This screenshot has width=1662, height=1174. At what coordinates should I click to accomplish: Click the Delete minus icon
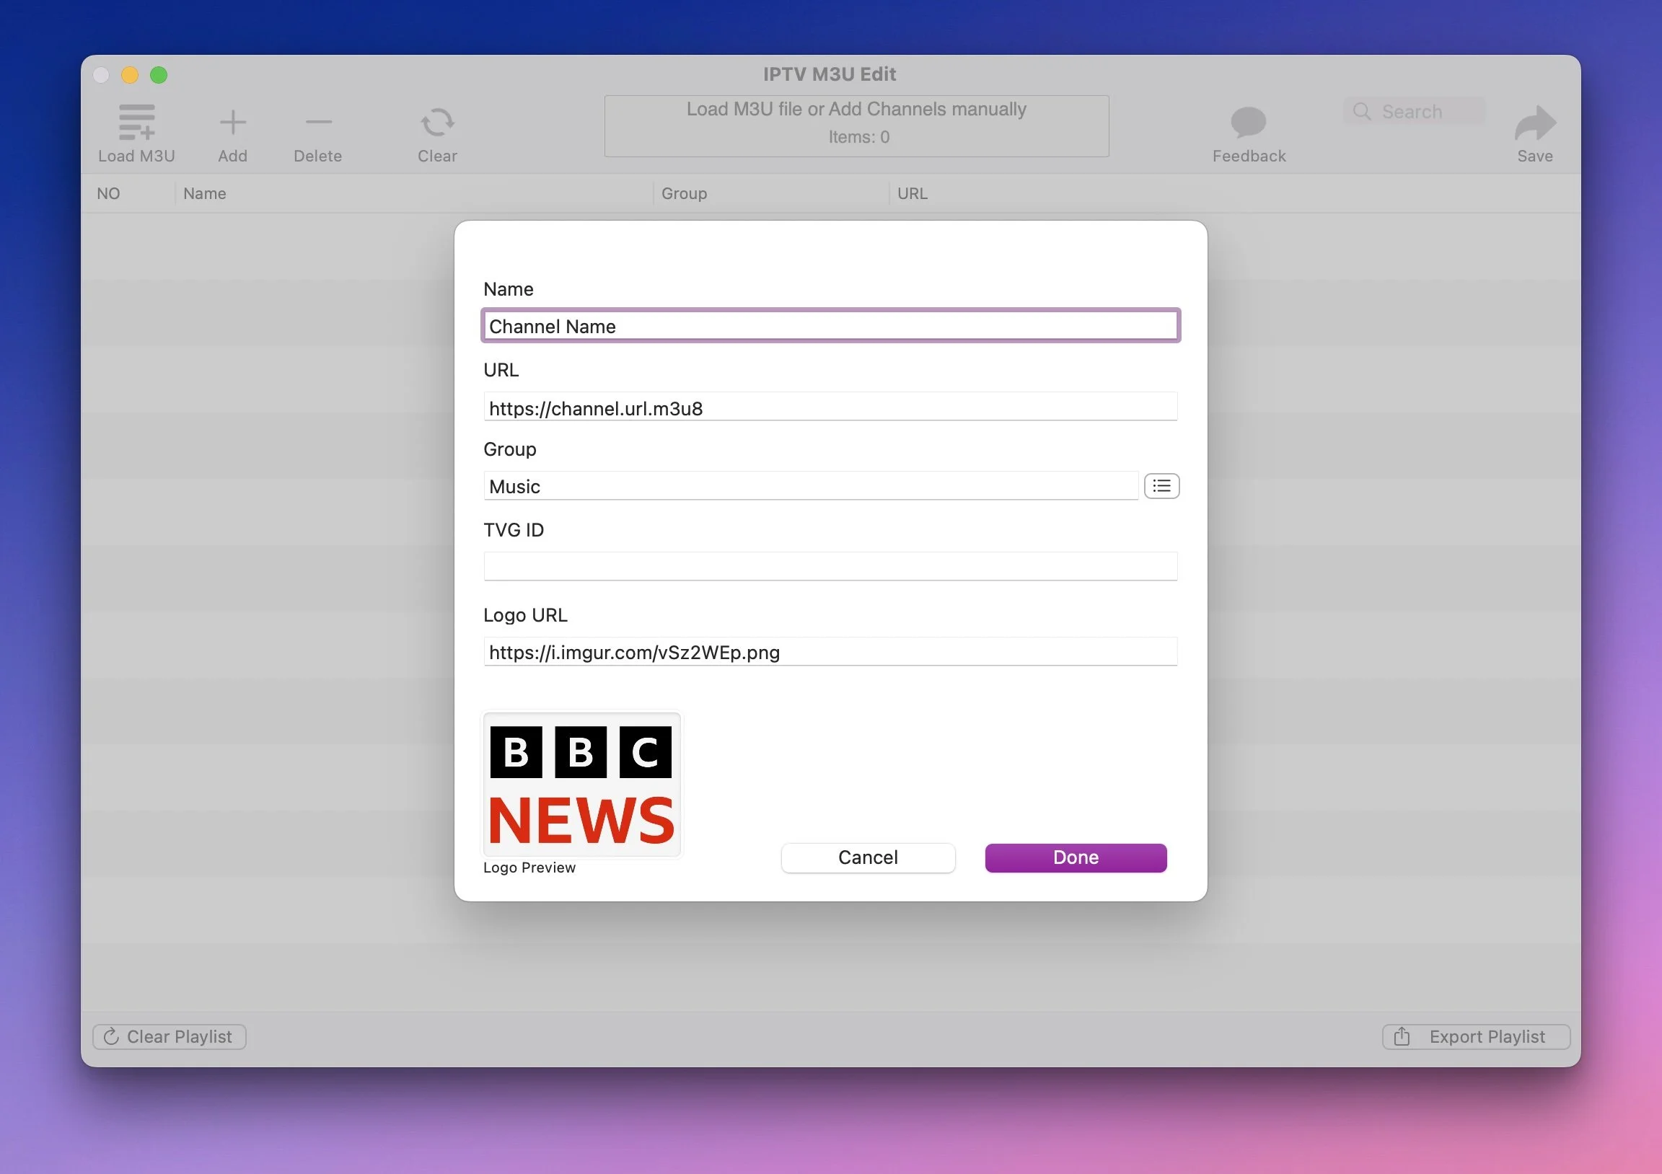pyautogui.click(x=319, y=122)
